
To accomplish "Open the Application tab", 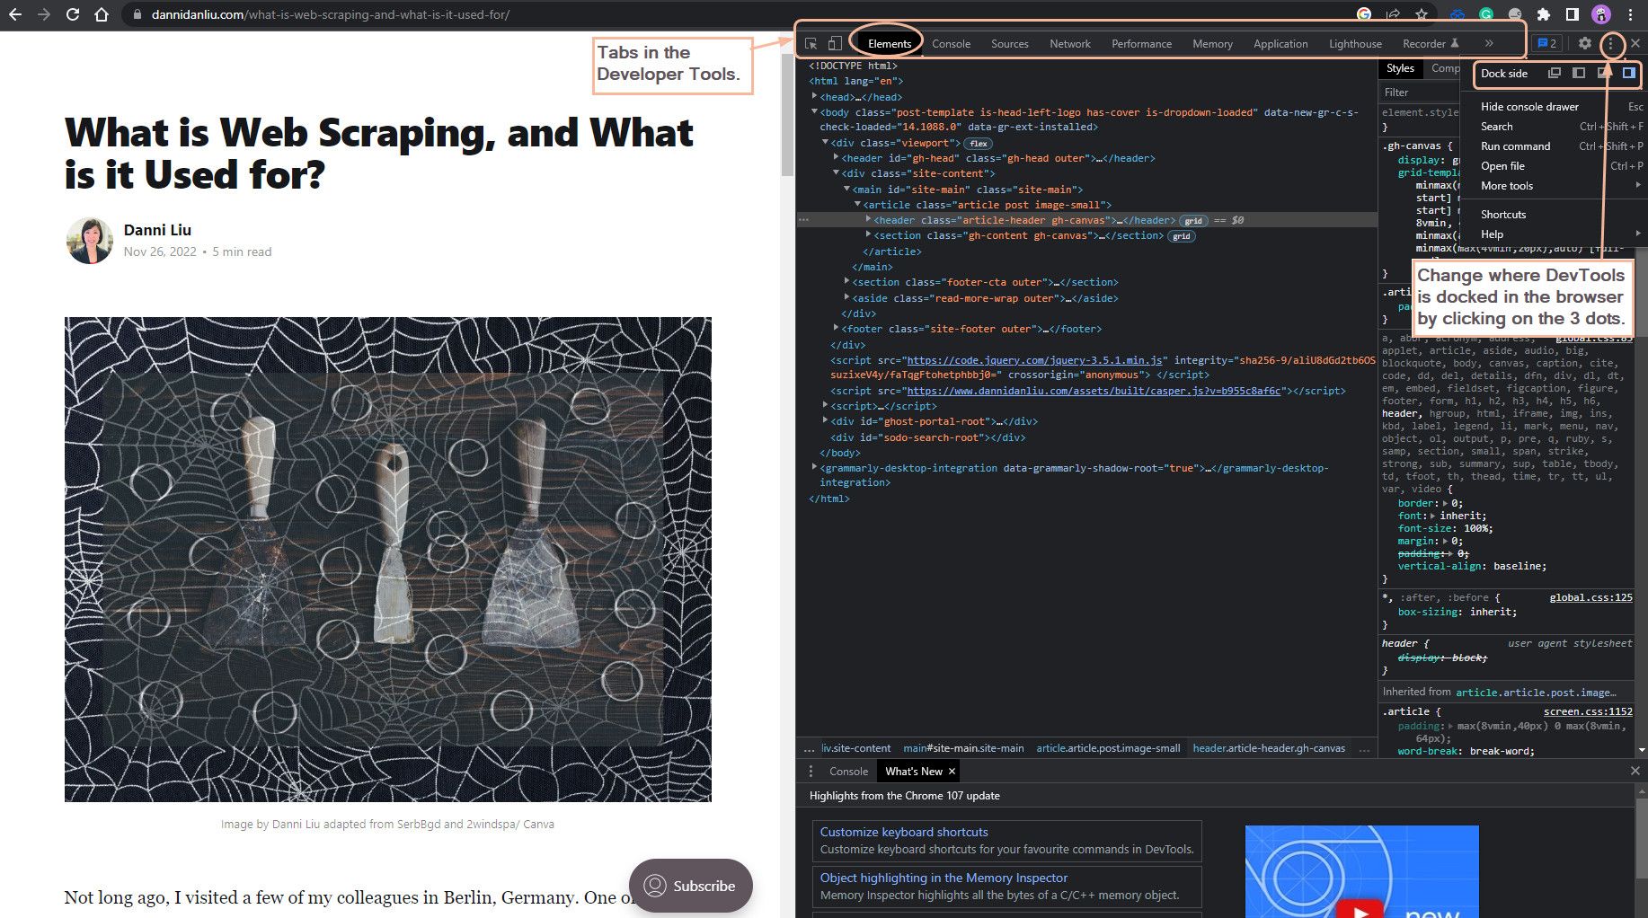I will point(1280,43).
